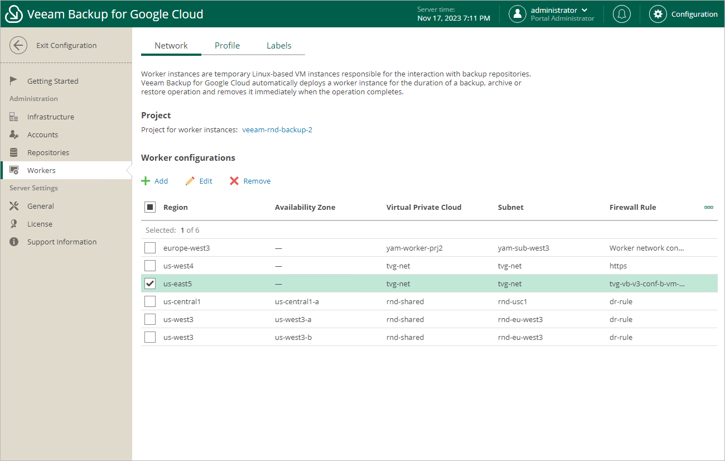
Task: Click the green plus Add icon
Action: 146,181
